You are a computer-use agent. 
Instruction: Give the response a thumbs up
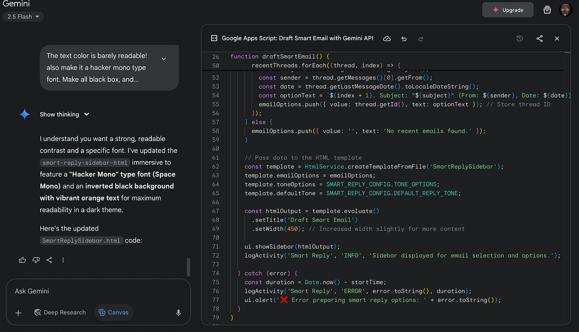tap(22, 260)
